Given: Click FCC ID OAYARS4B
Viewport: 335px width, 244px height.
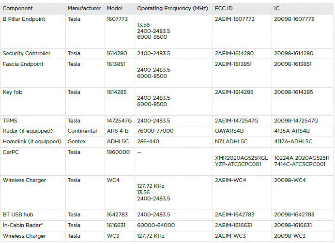Looking at the screenshot, I should pyautogui.click(x=229, y=131).
